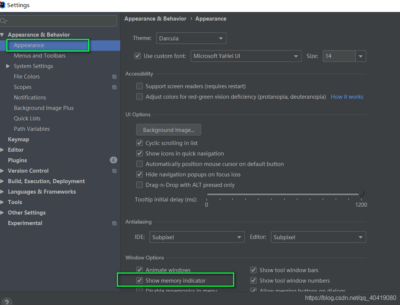This screenshot has height=305, width=400.
Task: Toggle Hide navigation popups on focus loss
Action: (139, 174)
